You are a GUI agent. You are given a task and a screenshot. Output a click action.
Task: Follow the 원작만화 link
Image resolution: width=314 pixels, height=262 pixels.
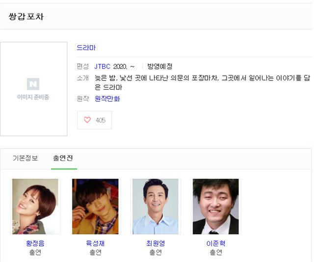click(107, 99)
